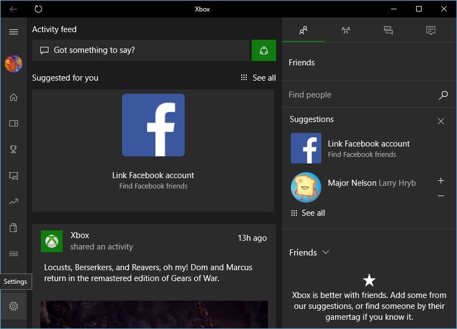Dismiss the Suggestions section

pos(441,121)
